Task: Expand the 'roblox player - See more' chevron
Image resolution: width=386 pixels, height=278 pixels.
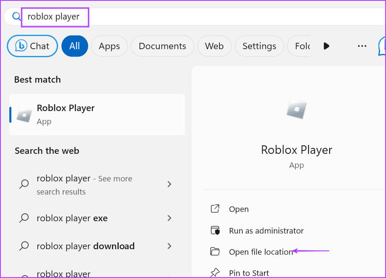Action: [x=169, y=184]
